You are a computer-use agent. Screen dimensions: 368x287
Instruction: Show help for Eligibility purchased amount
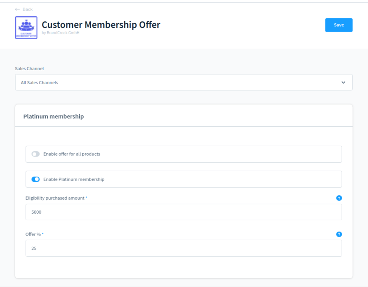339,198
